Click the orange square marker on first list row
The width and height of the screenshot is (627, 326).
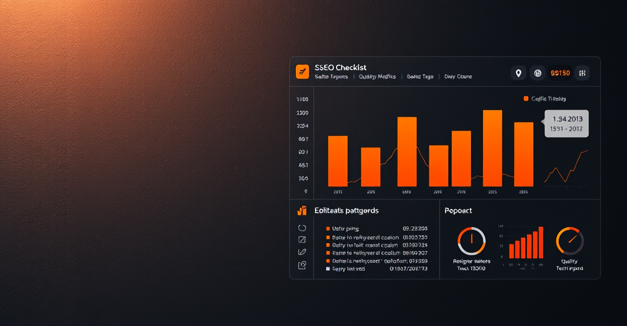(328, 229)
